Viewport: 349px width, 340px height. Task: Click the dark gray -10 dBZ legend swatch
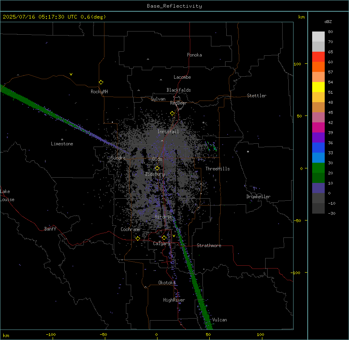pyautogui.click(x=318, y=208)
